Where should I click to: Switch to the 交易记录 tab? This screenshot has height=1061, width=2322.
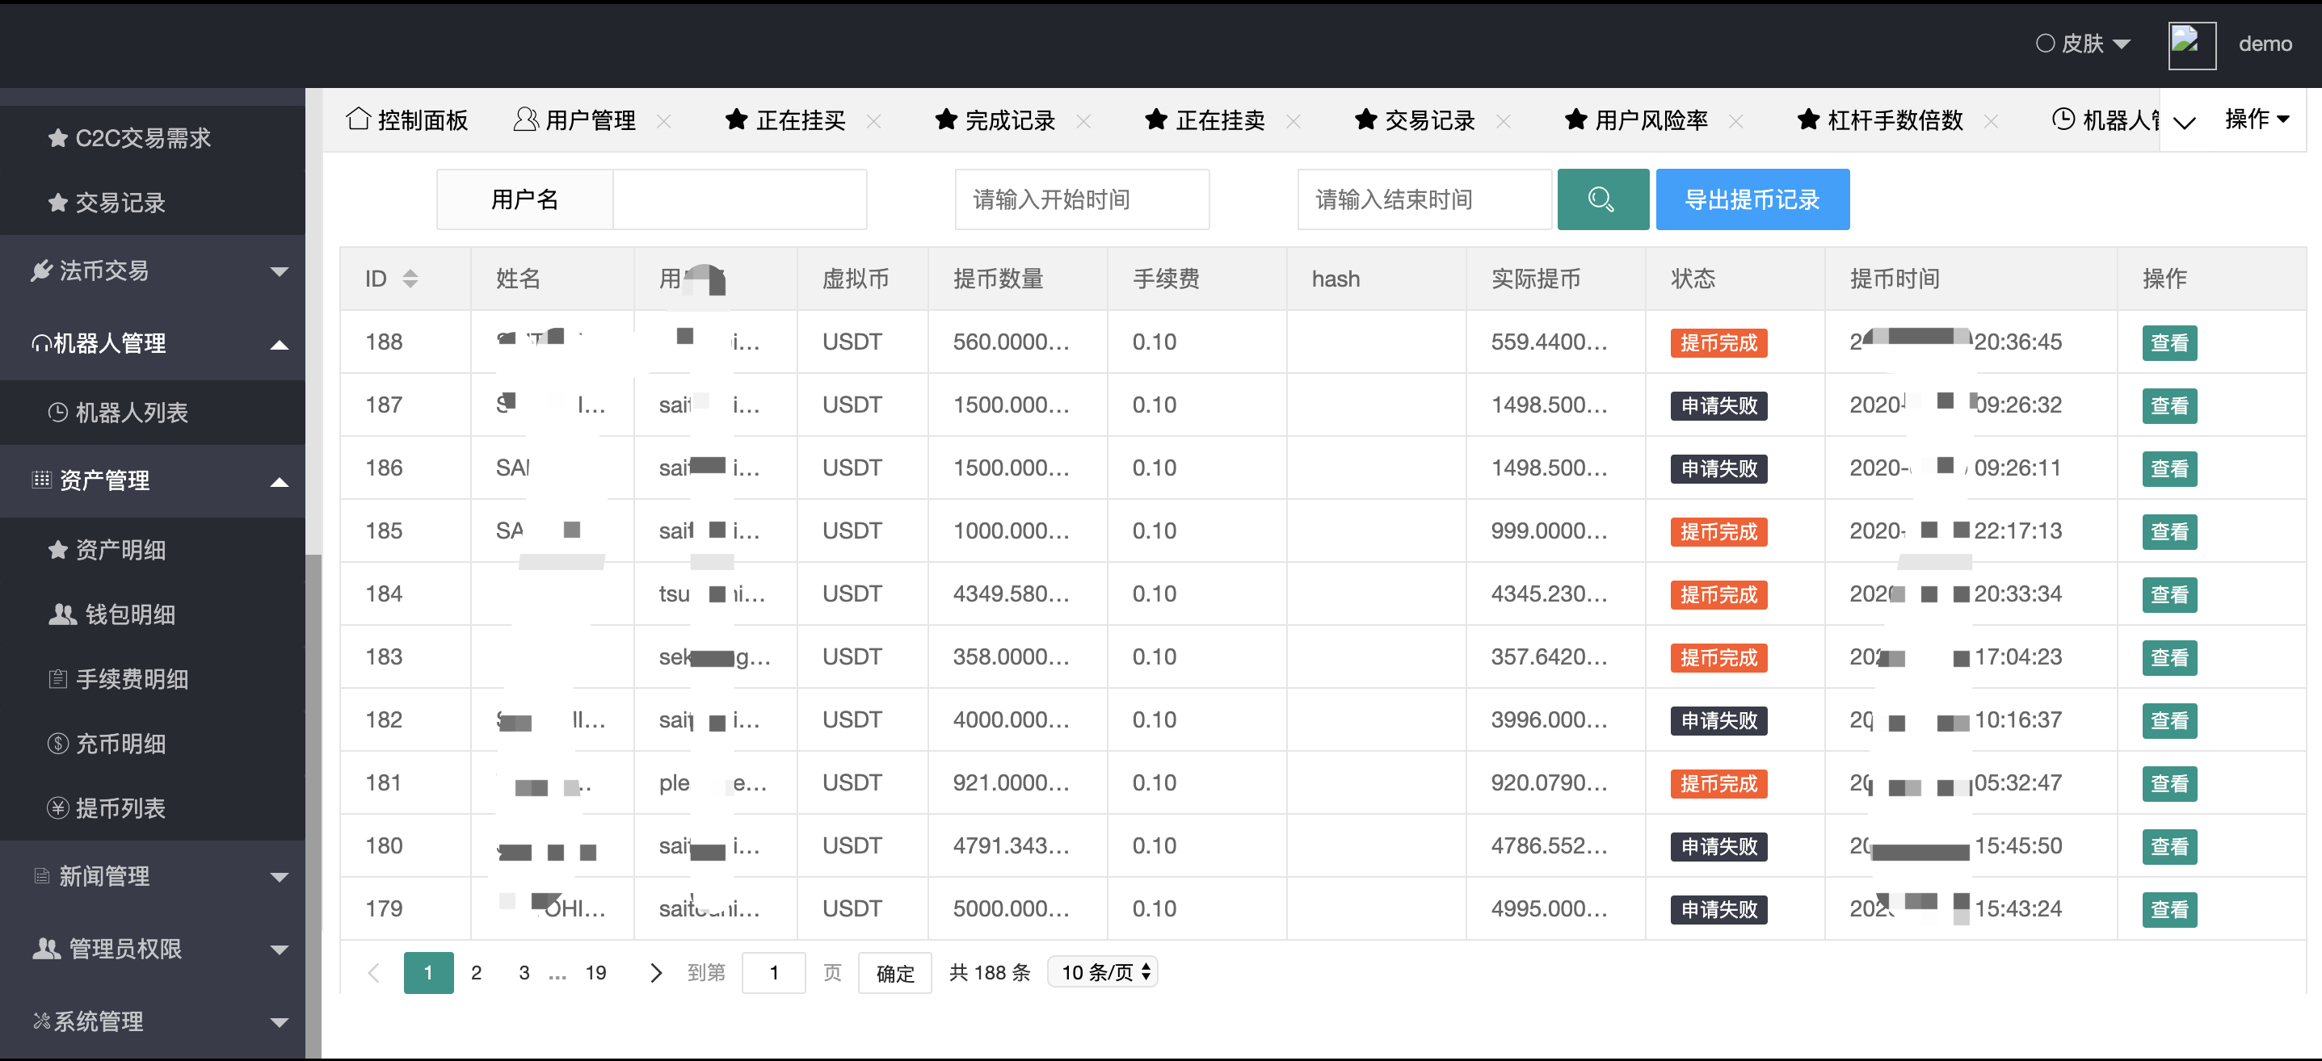(1428, 120)
